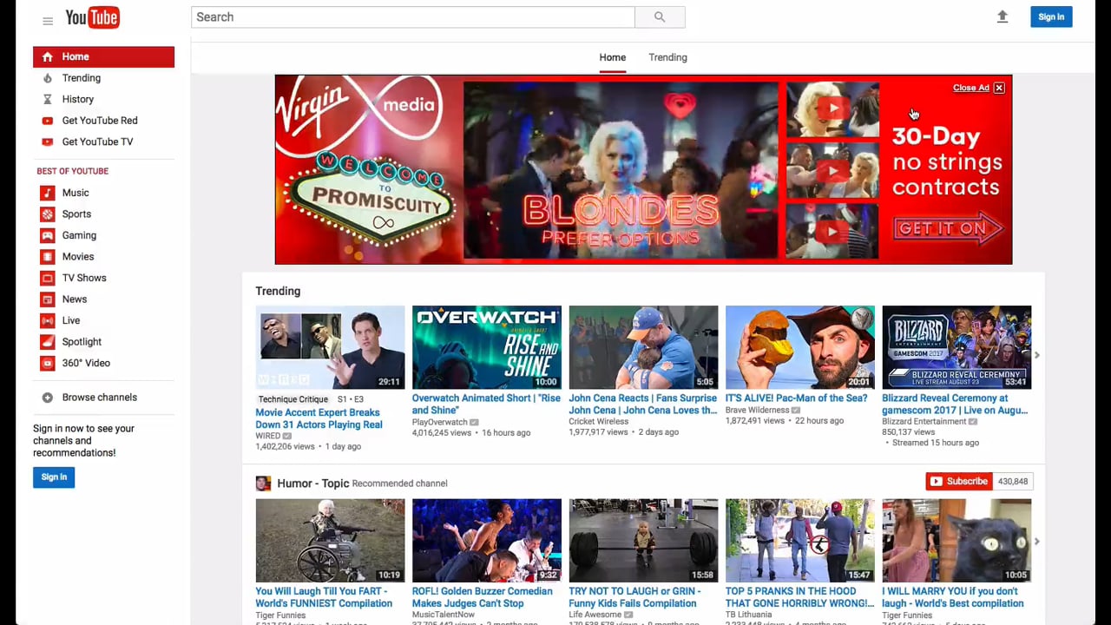Switch to the Home tab

612,57
